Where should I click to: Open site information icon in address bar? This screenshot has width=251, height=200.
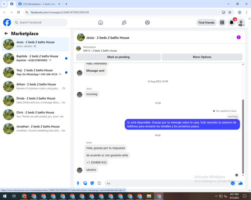coord(27,12)
